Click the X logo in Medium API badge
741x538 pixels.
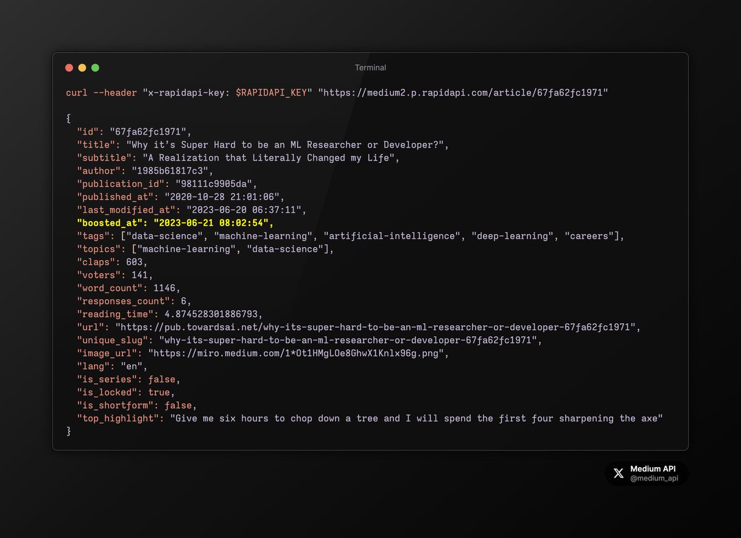coord(619,474)
